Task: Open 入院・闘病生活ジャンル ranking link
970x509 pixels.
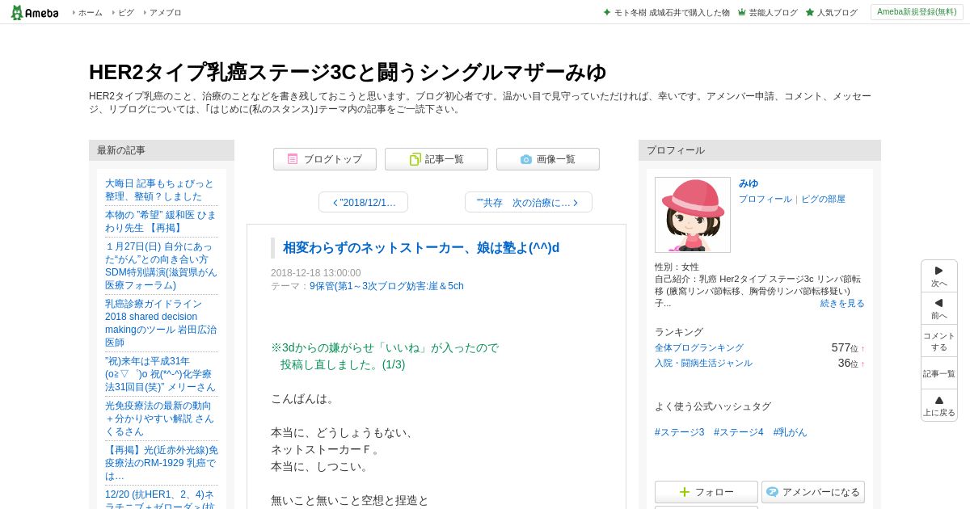Action: pyautogui.click(x=703, y=363)
